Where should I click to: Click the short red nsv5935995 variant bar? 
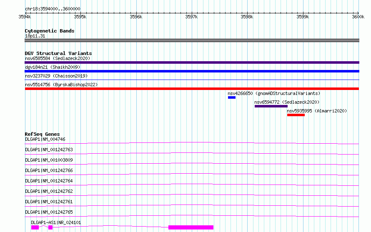pos(296,115)
